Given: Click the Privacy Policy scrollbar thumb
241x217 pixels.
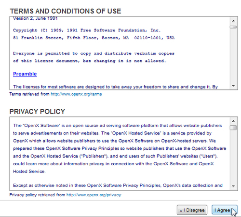Looking at the screenshot, I should click(x=233, y=128).
